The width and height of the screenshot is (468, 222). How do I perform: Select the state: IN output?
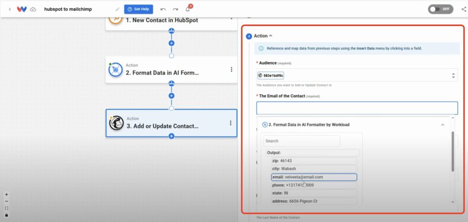pyautogui.click(x=314, y=193)
